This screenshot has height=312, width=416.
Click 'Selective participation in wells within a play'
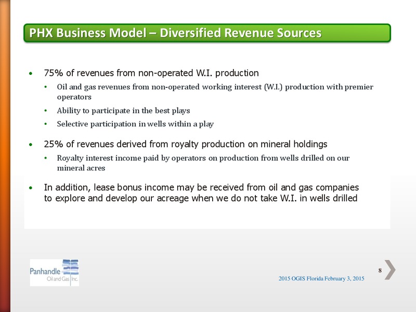tap(135, 124)
